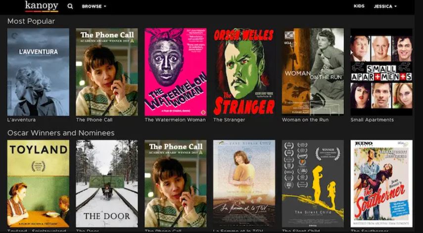
Task: Open The Stranger Orson Welles poster
Action: (x=244, y=72)
